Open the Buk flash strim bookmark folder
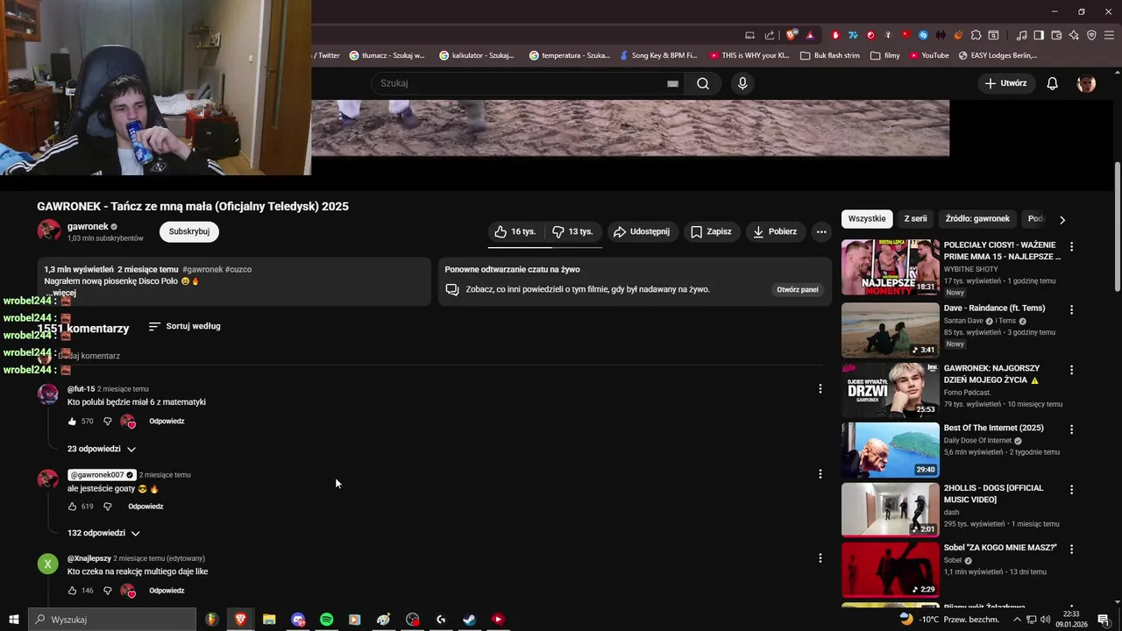 pos(830,55)
